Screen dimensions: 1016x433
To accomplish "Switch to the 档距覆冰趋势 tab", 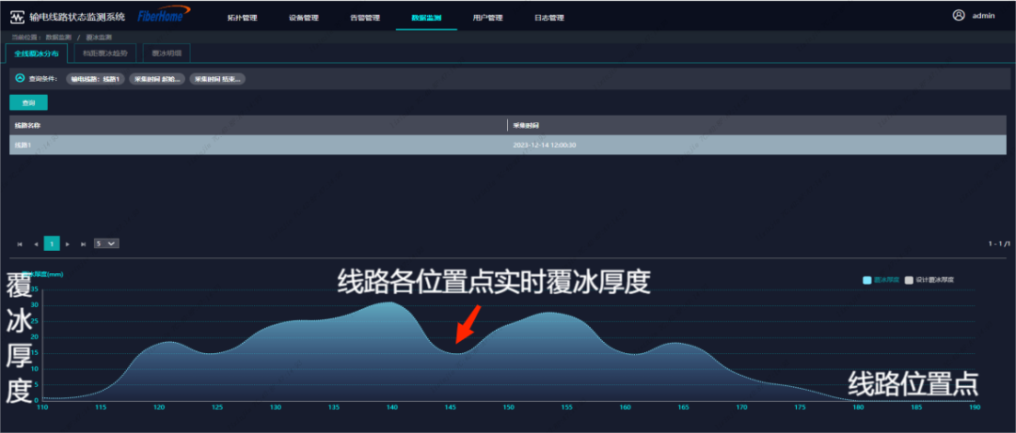I will (105, 54).
